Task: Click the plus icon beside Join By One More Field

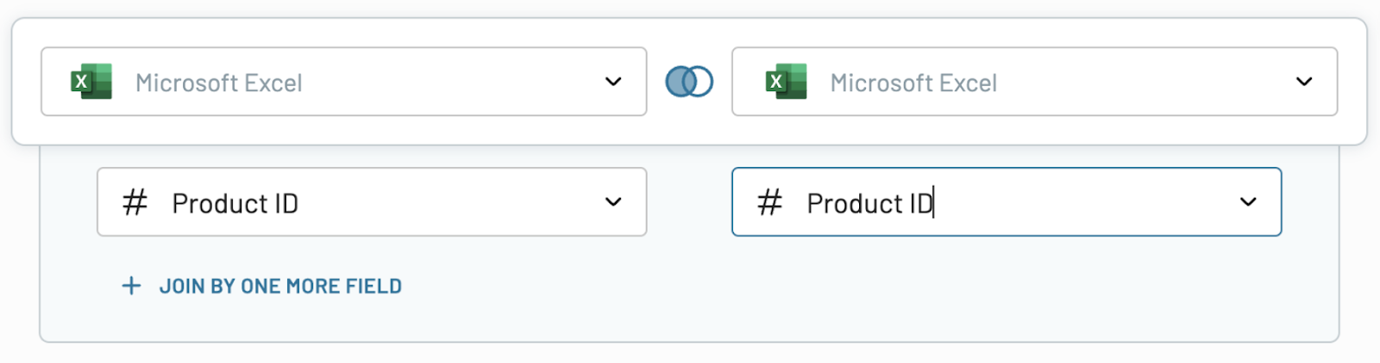Action: [131, 286]
